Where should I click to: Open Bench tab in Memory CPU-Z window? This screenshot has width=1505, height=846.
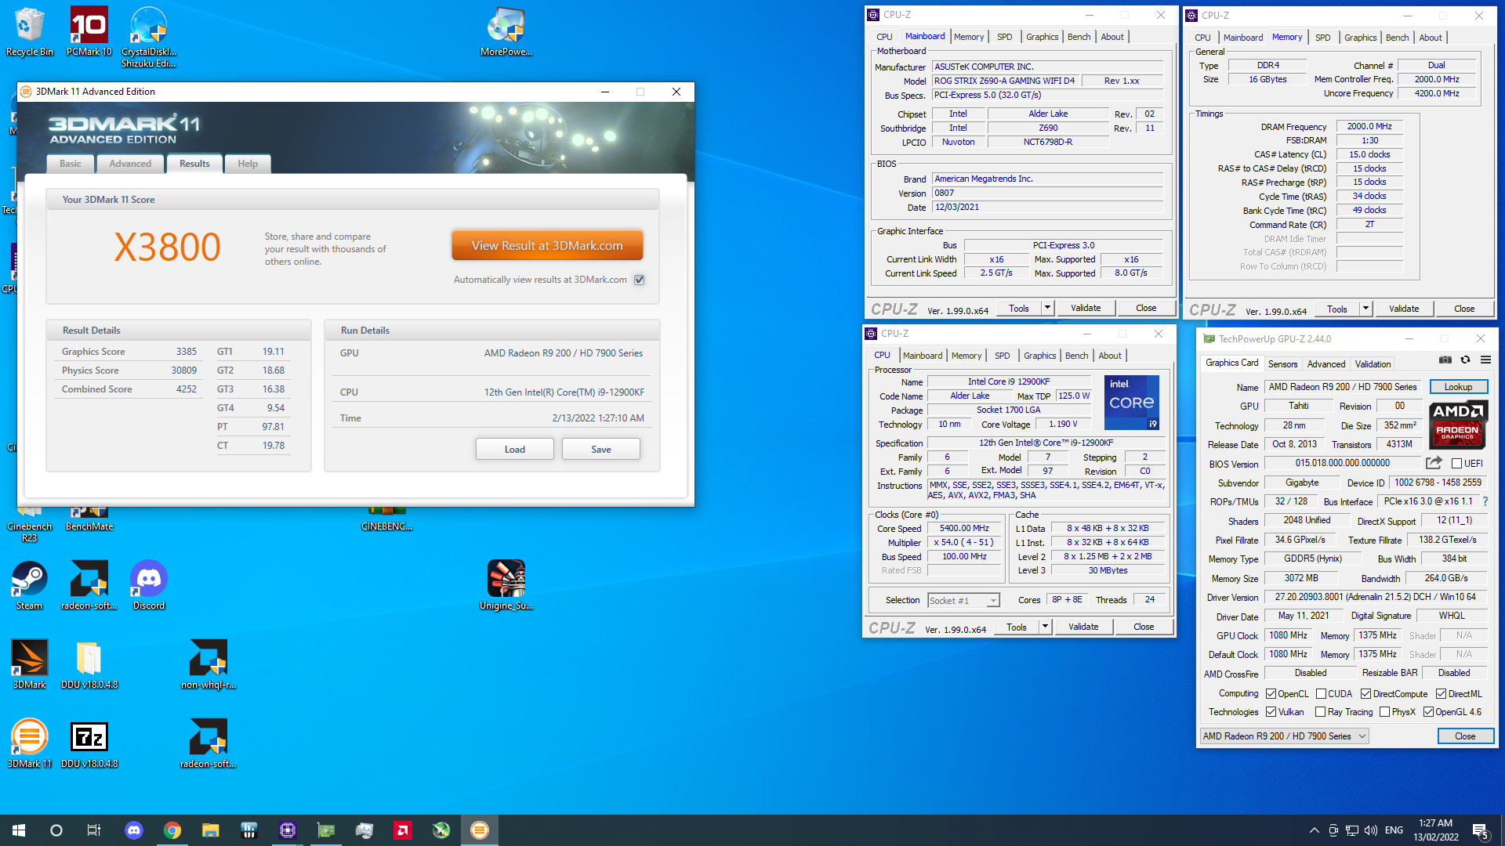(1397, 38)
